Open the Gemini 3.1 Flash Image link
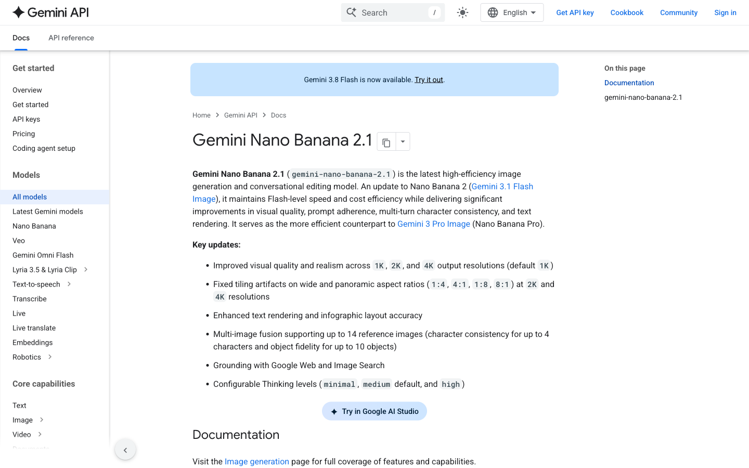 [502, 187]
